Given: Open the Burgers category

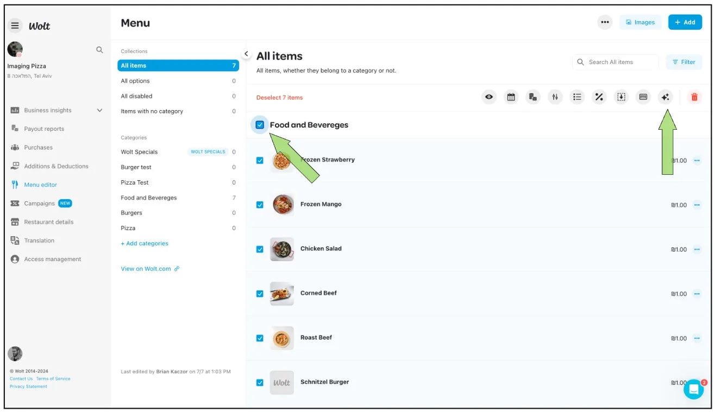Looking at the screenshot, I should (x=178, y=213).
